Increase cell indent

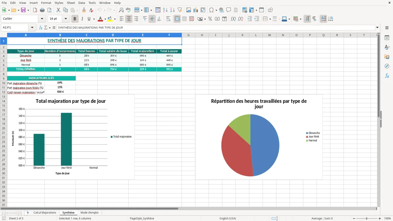(x=250, y=19)
